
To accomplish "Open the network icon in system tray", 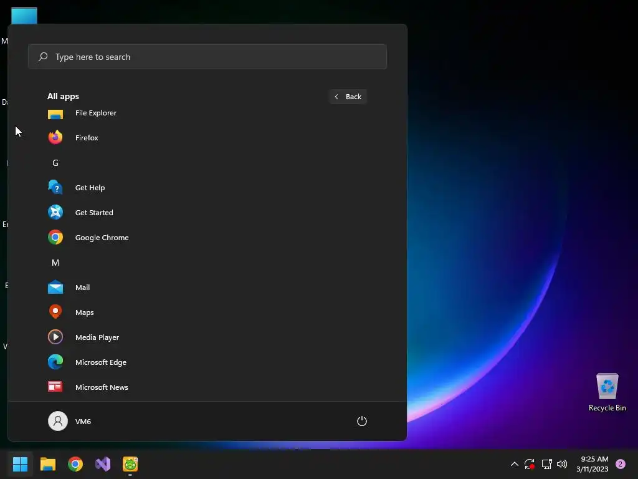I will tap(546, 464).
